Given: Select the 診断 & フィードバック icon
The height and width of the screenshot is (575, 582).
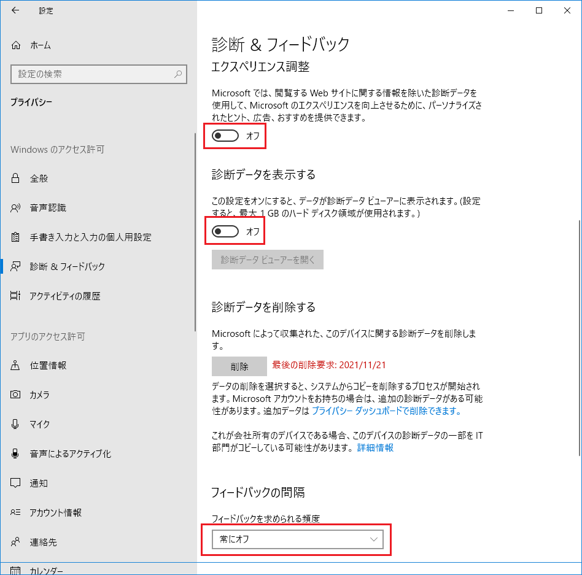Looking at the screenshot, I should [15, 266].
